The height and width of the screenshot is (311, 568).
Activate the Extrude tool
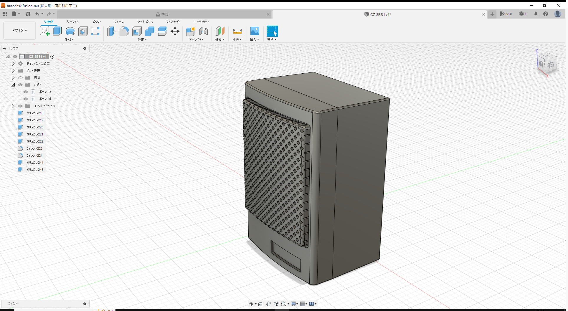[57, 31]
